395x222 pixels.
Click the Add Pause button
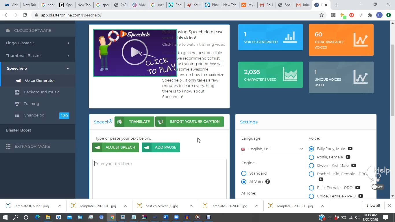[x=161, y=147]
